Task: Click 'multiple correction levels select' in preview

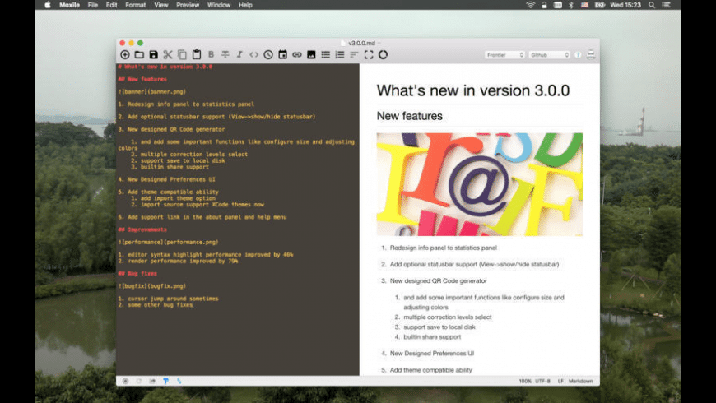Action: pos(448,317)
